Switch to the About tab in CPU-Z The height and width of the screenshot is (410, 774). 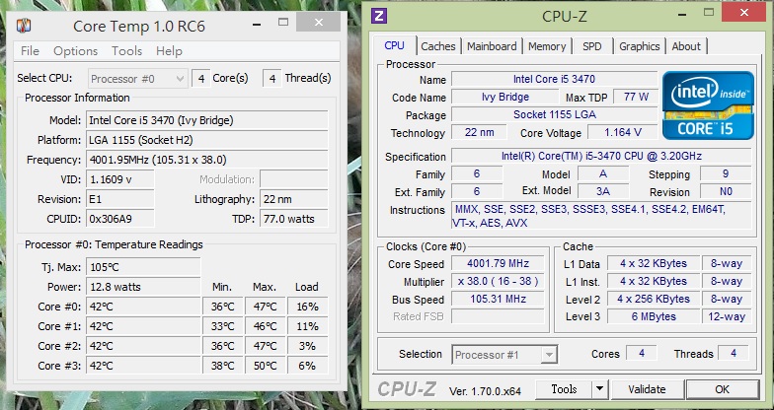click(x=686, y=46)
